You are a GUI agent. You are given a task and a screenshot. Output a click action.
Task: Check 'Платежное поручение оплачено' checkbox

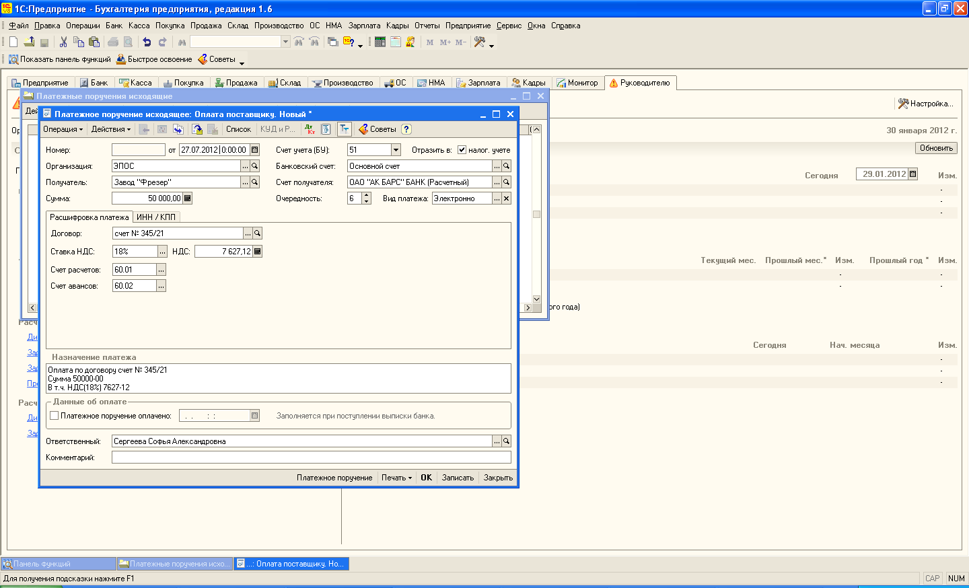pyautogui.click(x=55, y=416)
